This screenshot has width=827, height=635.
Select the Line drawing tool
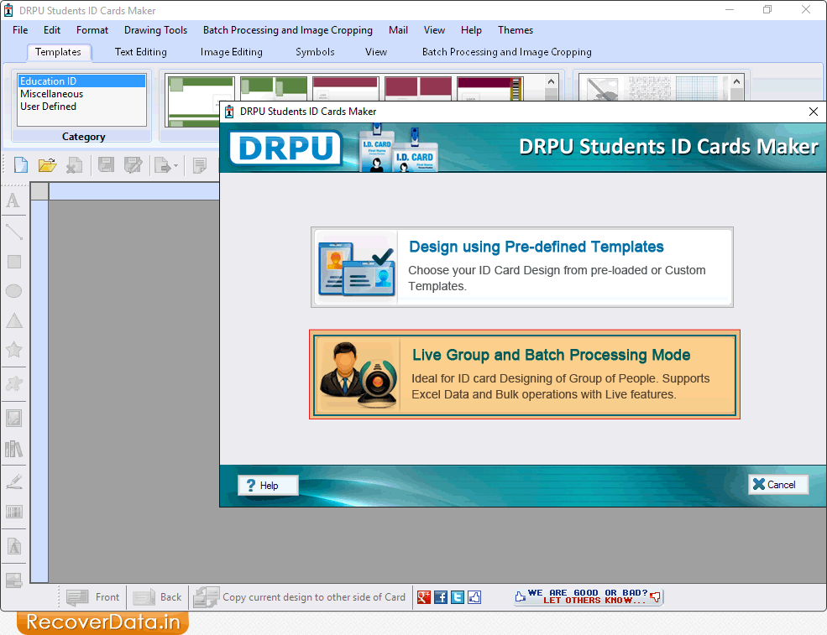[x=13, y=232]
